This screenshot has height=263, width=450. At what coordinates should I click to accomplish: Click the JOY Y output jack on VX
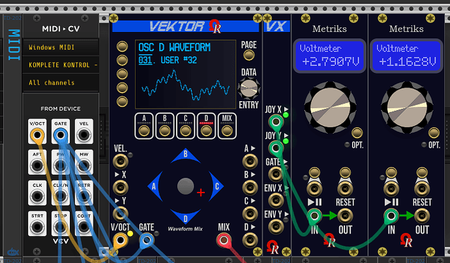click(x=276, y=148)
